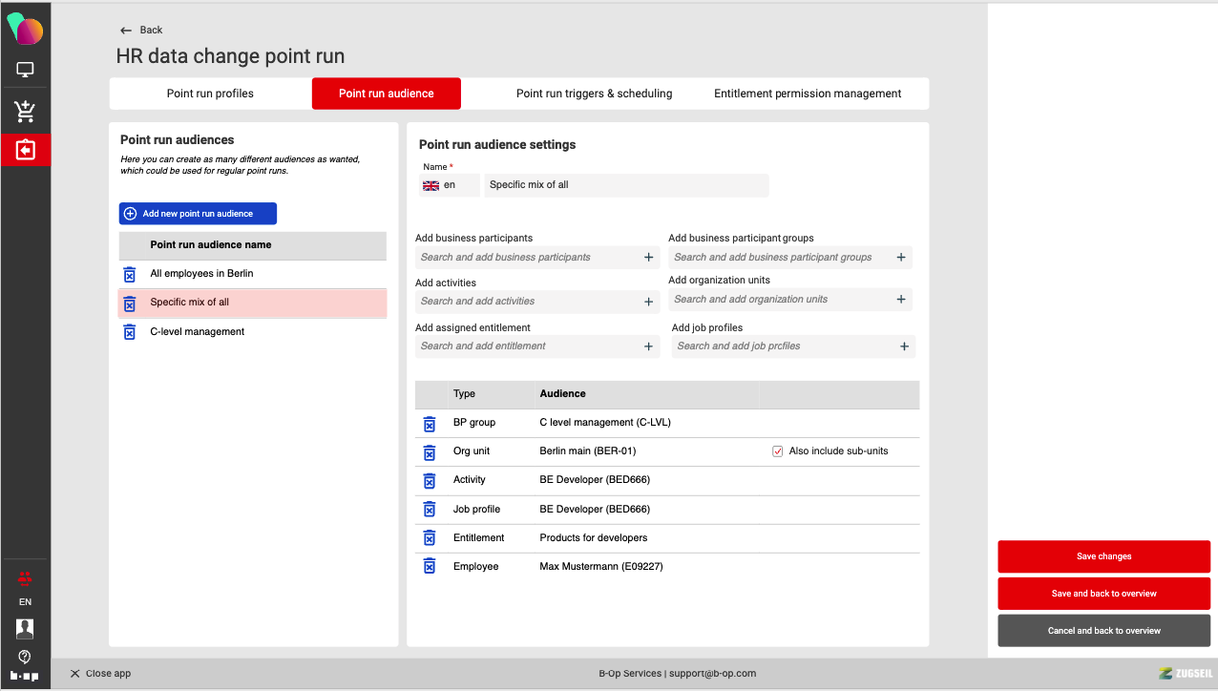Click the monitor icon in sidebar
The width and height of the screenshot is (1218, 691).
[x=25, y=71]
